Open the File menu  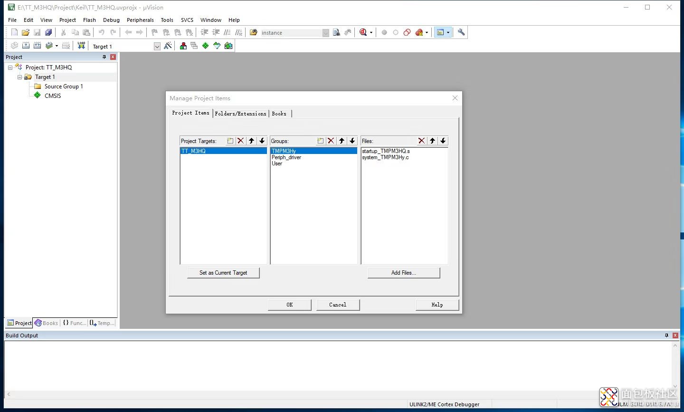(12, 20)
